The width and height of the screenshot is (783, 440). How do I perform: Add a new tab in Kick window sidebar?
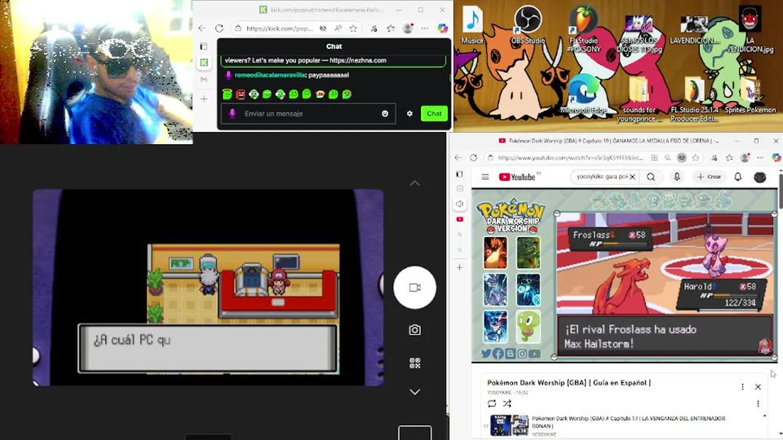tap(204, 98)
